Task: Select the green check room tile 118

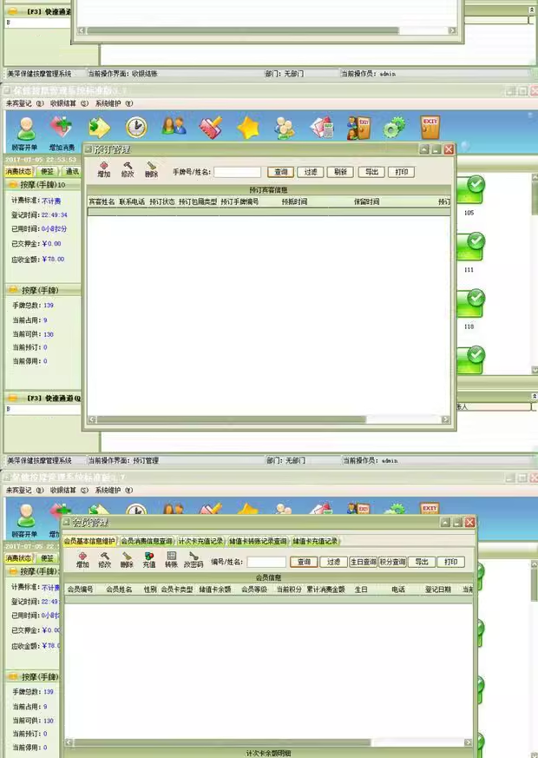Action: (470, 304)
